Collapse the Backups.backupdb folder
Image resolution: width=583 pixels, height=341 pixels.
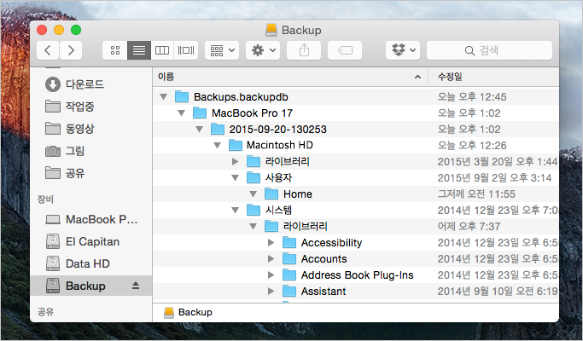coord(164,97)
